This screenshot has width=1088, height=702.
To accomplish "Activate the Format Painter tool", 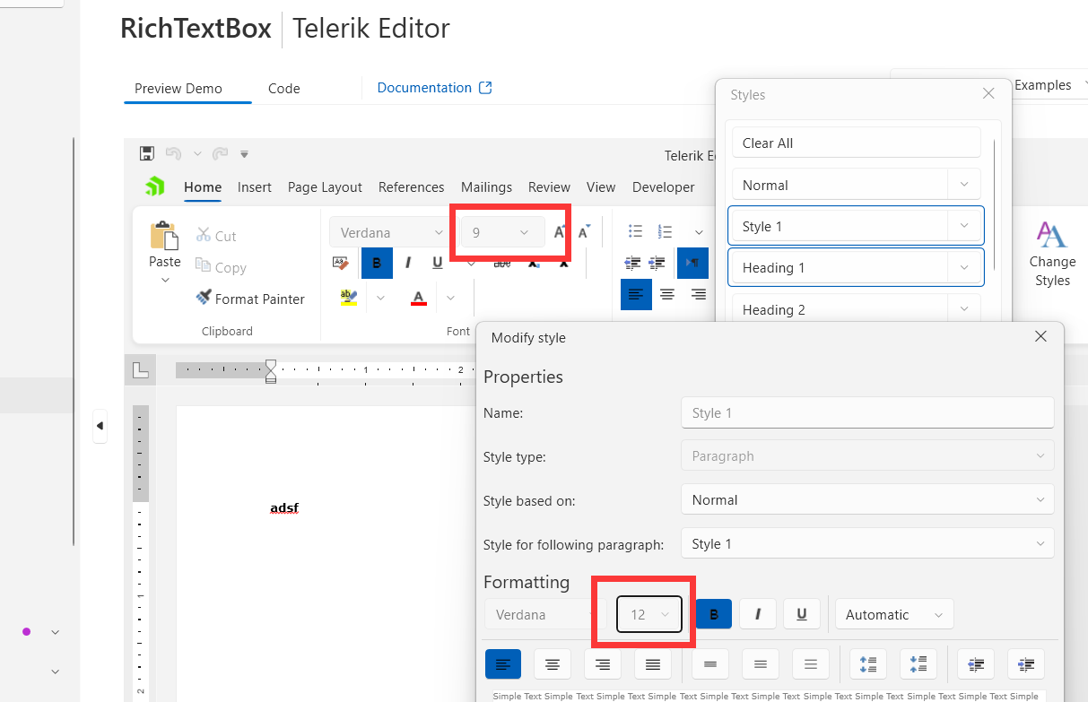I will coord(250,299).
